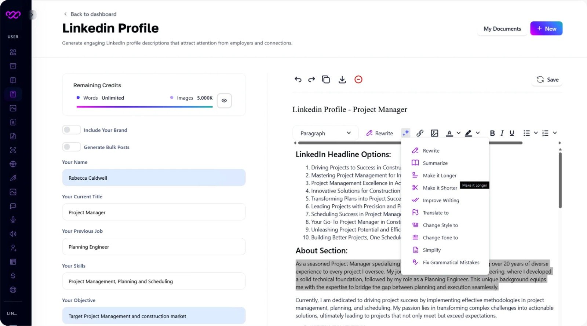Click the toolbar scroll right arrow
Viewport: 587px width, 326px height.
[559, 143]
